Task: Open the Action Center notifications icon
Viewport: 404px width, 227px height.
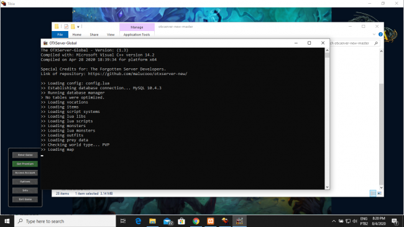Action: (395, 221)
